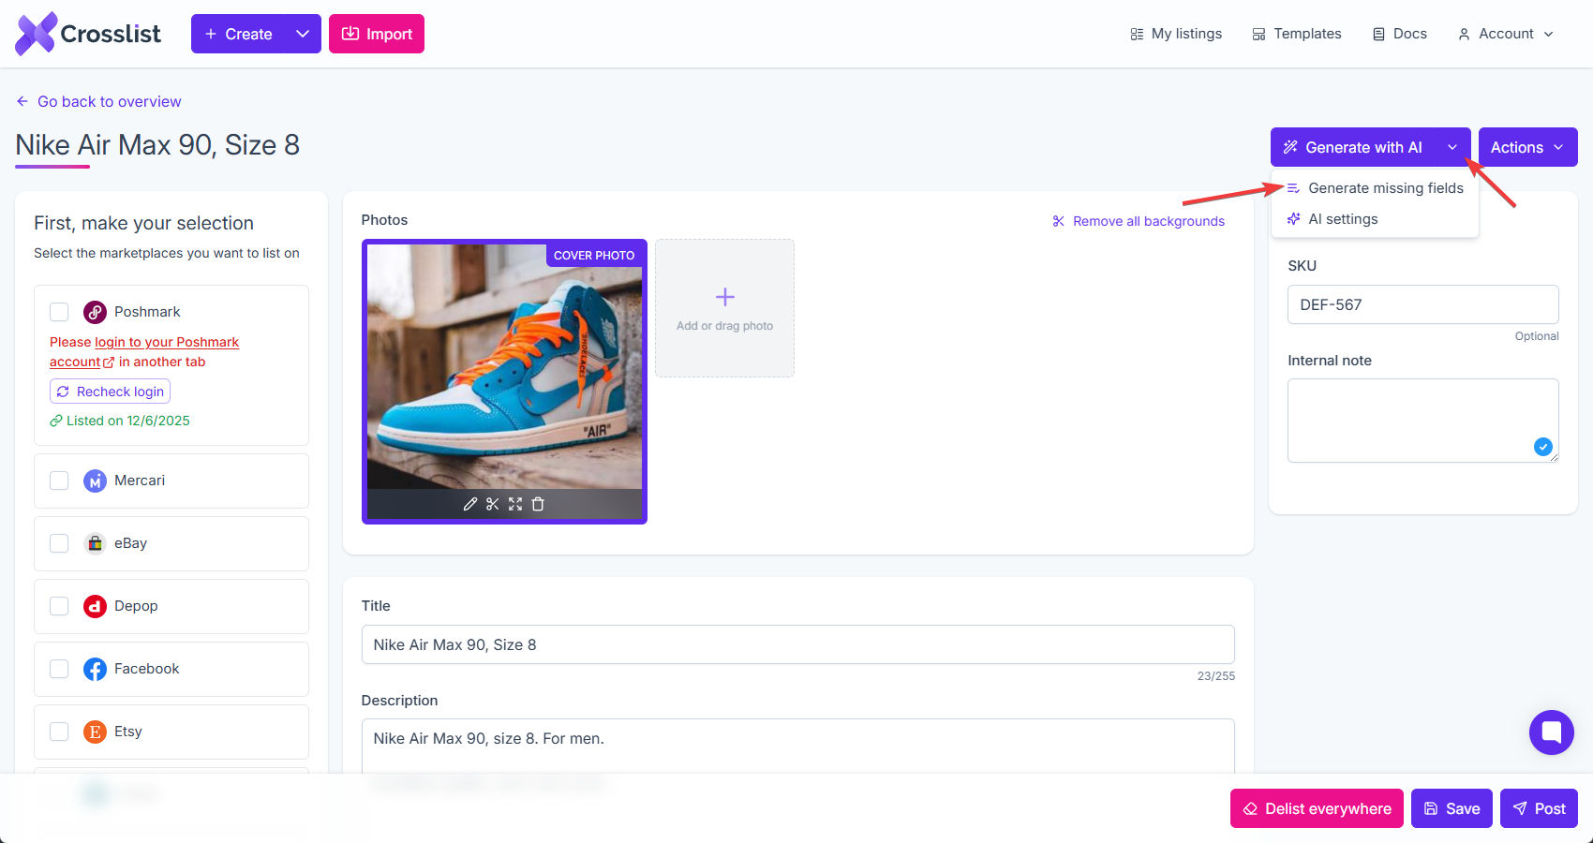Open the chat support bubble

click(x=1552, y=732)
